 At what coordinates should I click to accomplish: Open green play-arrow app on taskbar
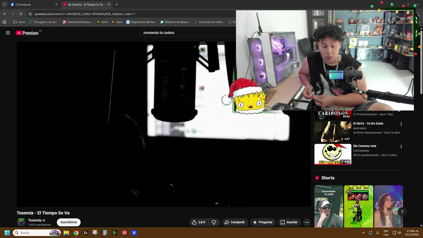point(115,233)
